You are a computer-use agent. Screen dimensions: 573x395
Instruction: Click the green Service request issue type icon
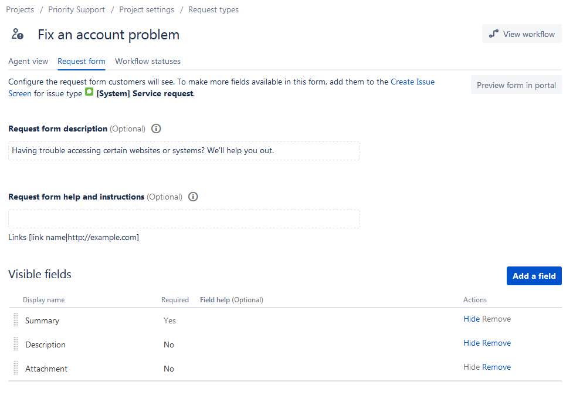tap(89, 92)
